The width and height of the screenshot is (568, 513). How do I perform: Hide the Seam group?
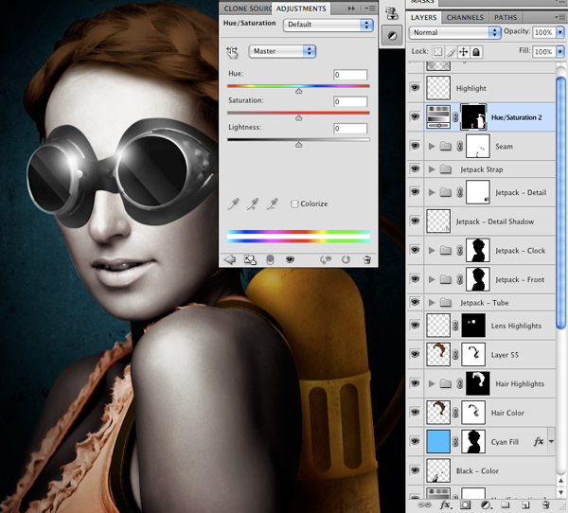416,146
